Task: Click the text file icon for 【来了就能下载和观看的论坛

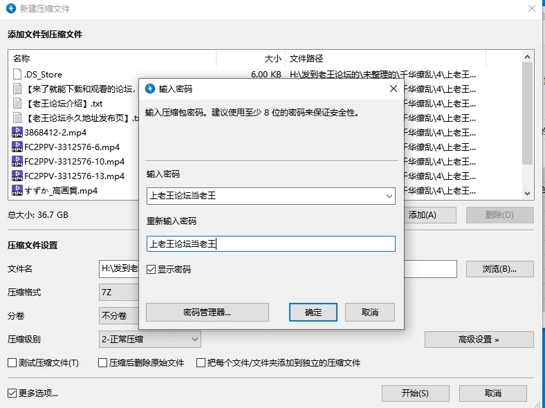Action: [x=17, y=89]
